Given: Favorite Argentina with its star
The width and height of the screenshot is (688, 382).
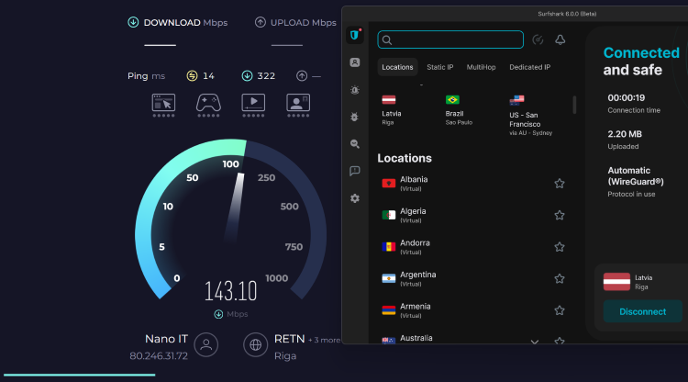Looking at the screenshot, I should pos(559,279).
